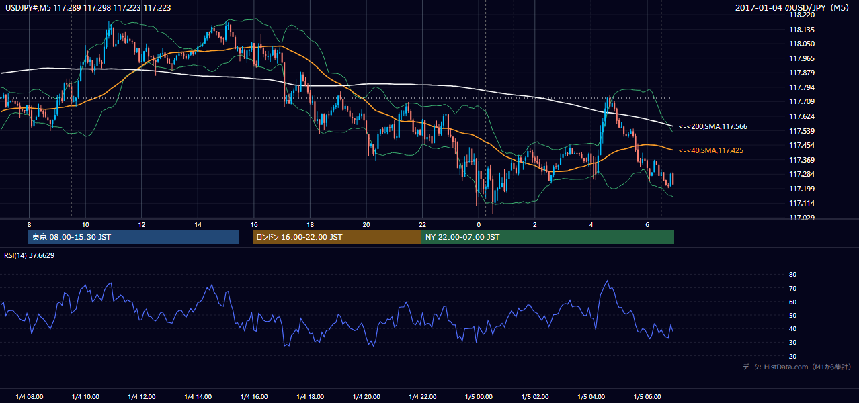Click the bottom time label 1/5 06:00
The width and height of the screenshot is (859, 403).
[647, 397]
